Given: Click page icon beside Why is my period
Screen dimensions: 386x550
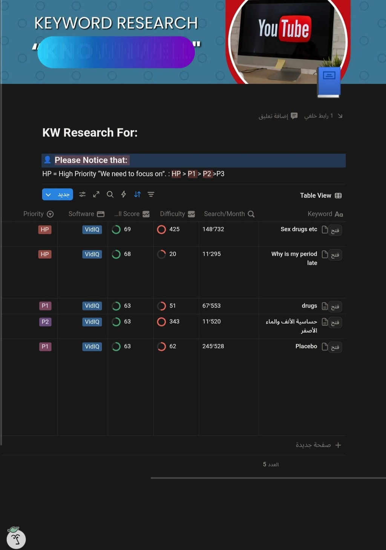Looking at the screenshot, I should click(325, 254).
